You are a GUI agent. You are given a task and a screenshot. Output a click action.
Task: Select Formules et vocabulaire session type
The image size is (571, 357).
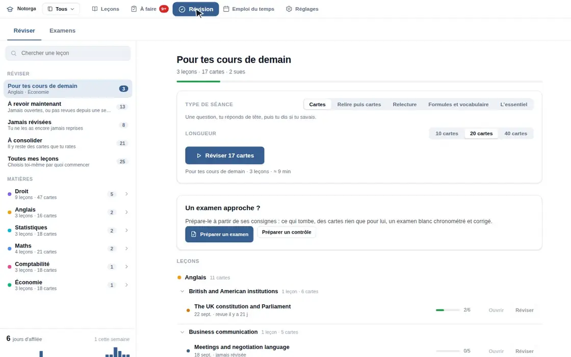tap(458, 105)
